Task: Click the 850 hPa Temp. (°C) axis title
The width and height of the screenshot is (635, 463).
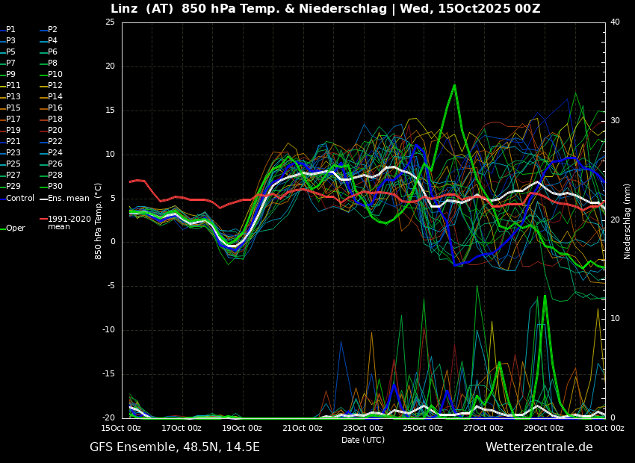Action: [x=99, y=221]
